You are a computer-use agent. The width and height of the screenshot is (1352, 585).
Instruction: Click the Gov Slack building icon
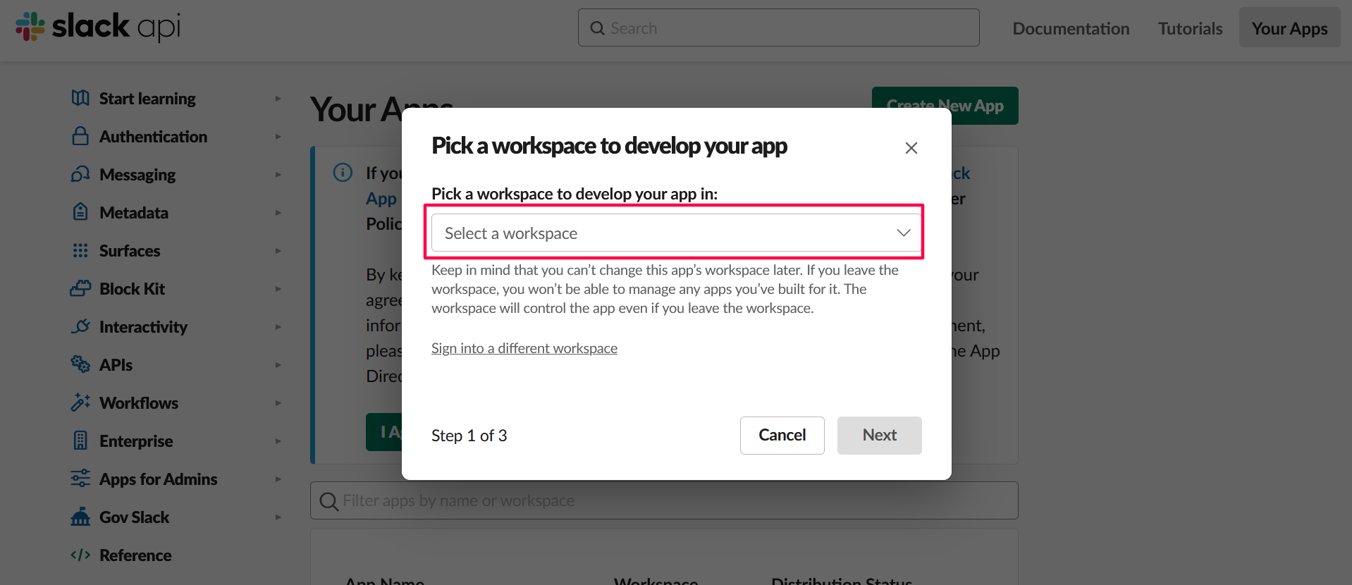coord(80,517)
